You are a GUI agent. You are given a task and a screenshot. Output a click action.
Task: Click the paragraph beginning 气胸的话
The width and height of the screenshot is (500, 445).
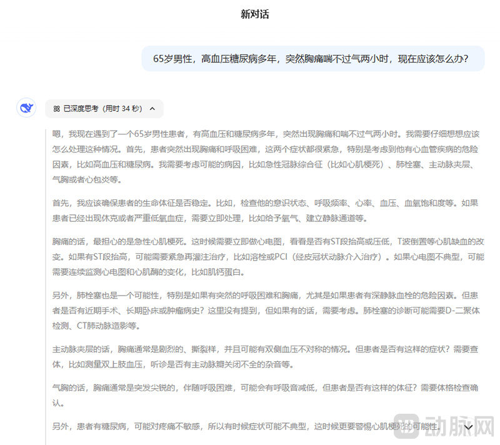pos(265,395)
